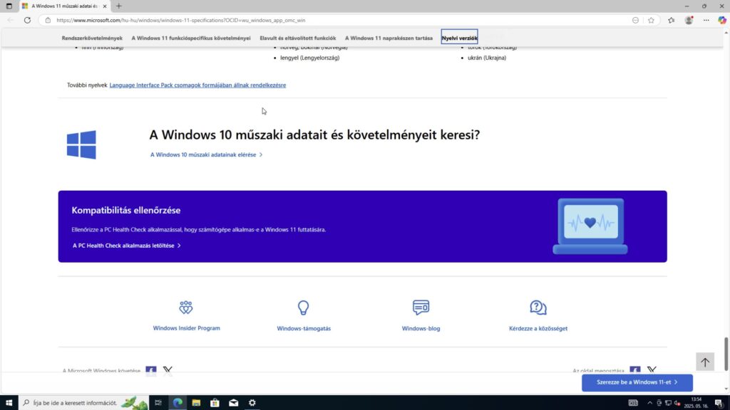
Task: Select the A Windows 11 műszaki adatai tab
Action: point(64,6)
